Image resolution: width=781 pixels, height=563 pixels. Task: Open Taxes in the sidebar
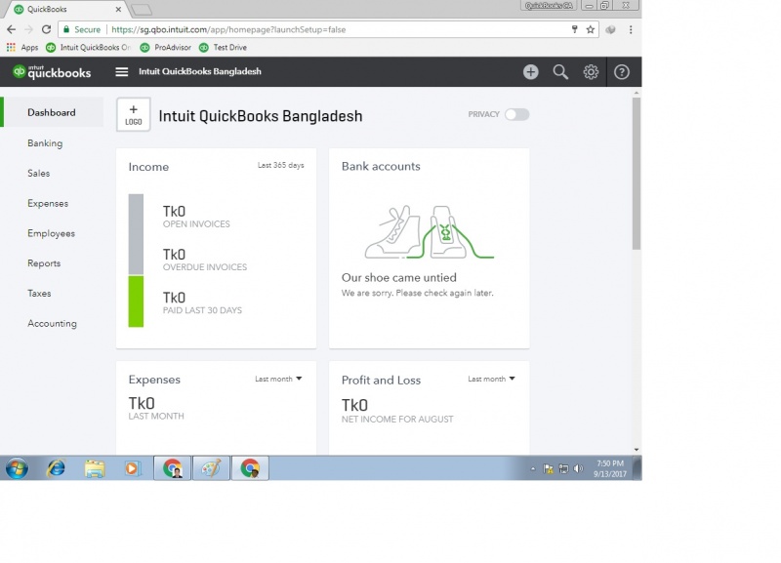pos(39,293)
